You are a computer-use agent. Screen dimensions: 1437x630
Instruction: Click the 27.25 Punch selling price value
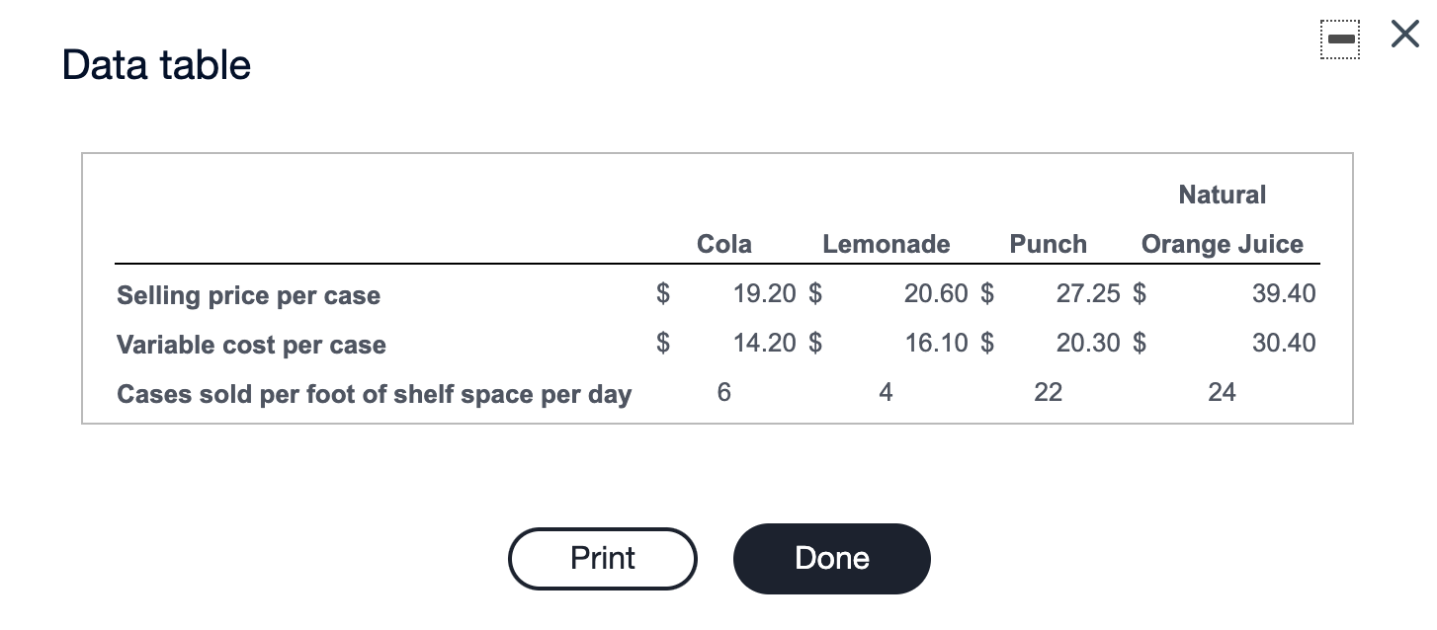[x=1089, y=293]
